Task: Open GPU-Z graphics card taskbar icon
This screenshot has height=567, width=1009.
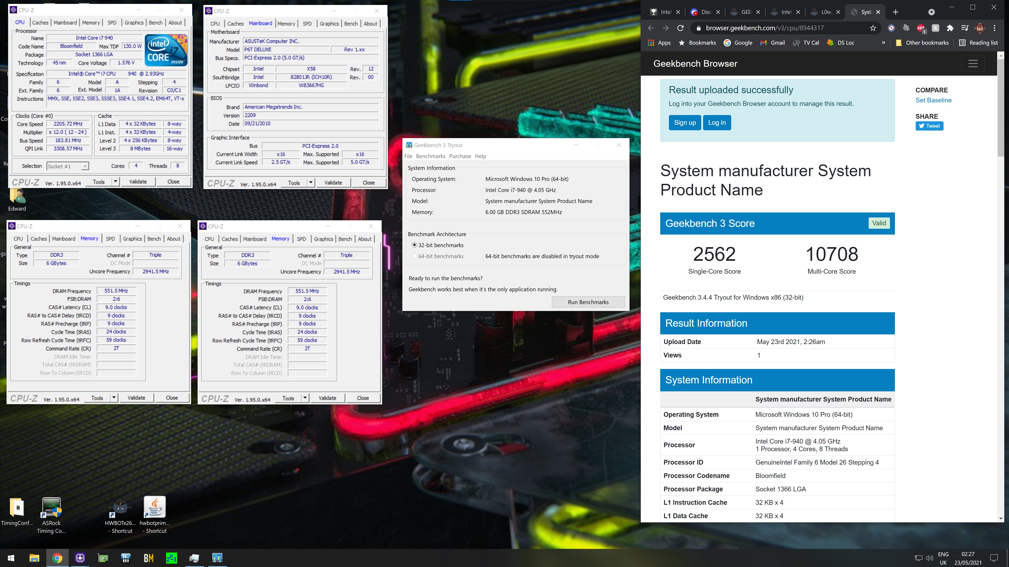Action: [x=103, y=558]
